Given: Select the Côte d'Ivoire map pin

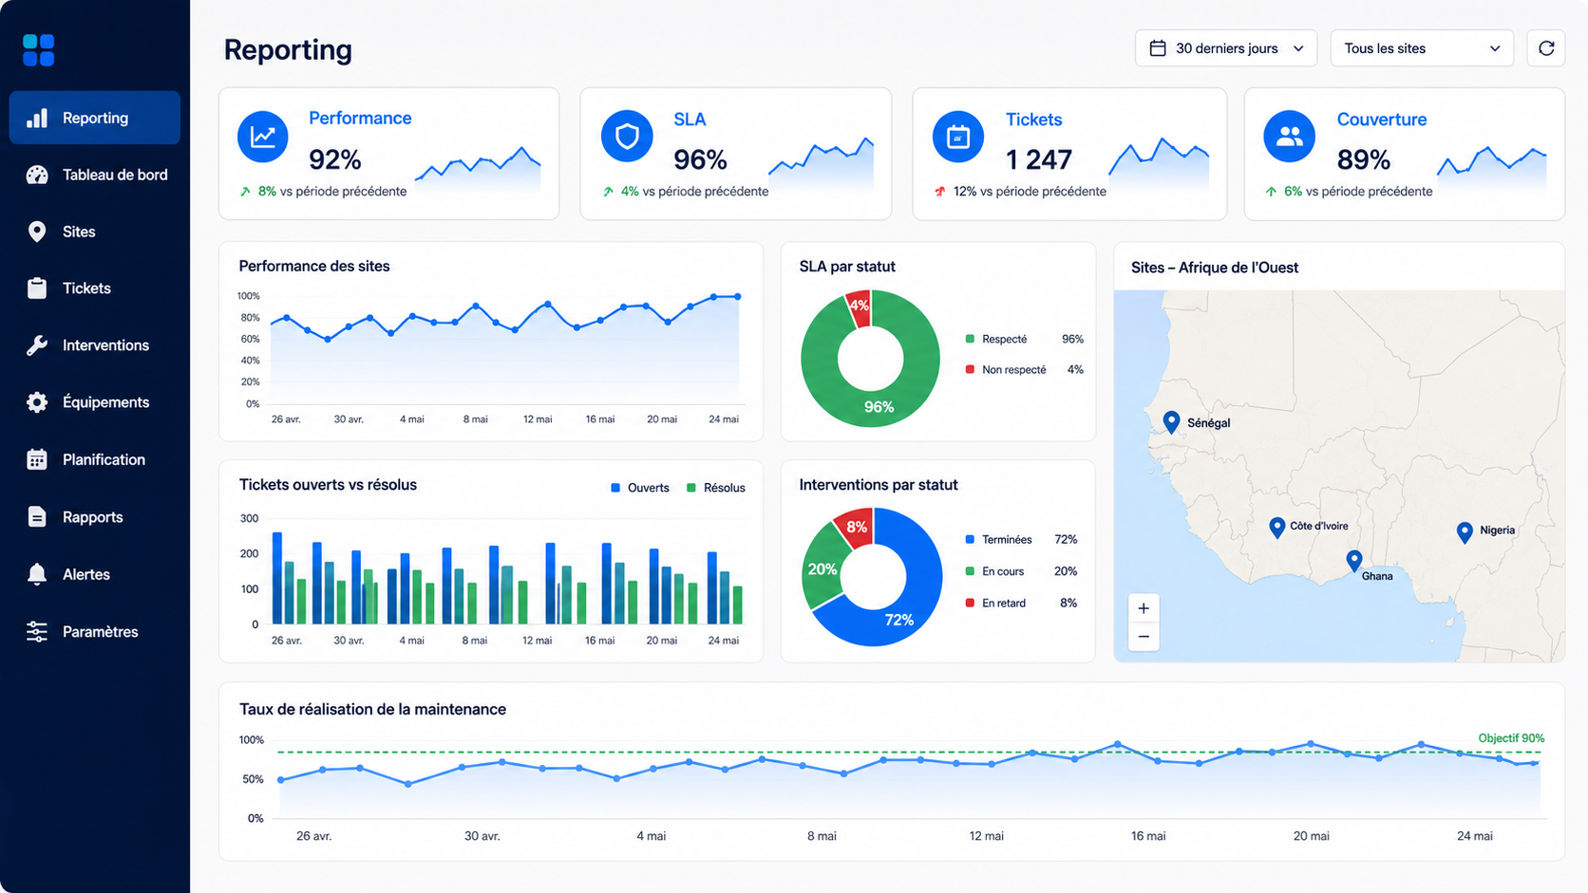Looking at the screenshot, I should tap(1277, 528).
